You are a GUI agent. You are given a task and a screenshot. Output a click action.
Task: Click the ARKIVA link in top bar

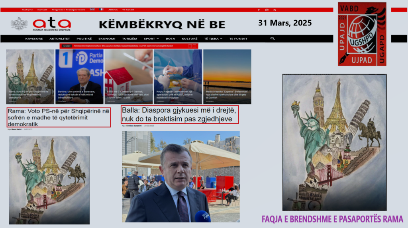tap(113, 10)
